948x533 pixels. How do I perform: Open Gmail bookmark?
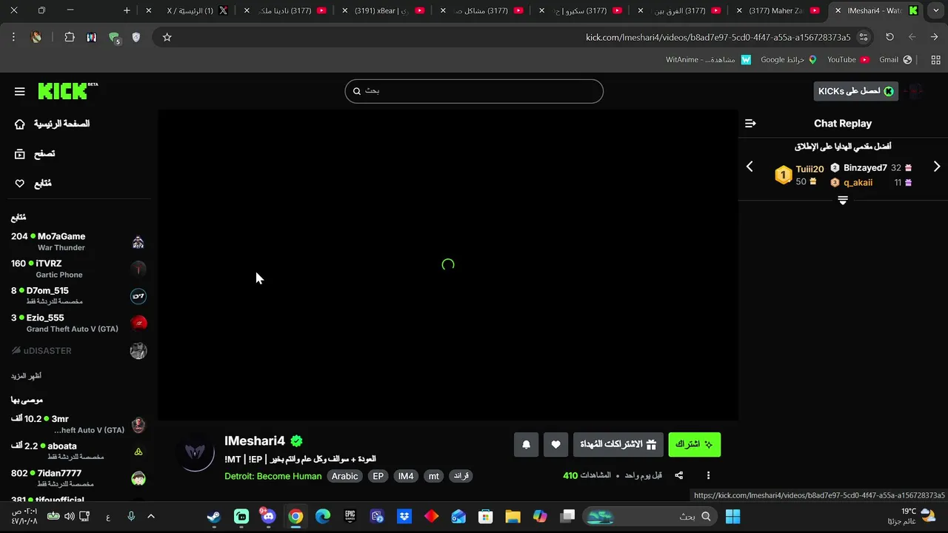pyautogui.click(x=895, y=59)
